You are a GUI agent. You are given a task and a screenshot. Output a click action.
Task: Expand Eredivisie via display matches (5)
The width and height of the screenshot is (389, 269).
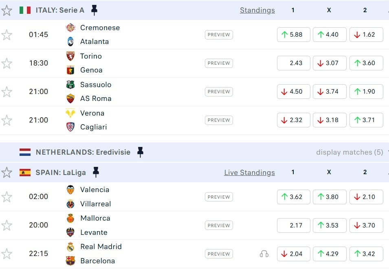[349, 152]
